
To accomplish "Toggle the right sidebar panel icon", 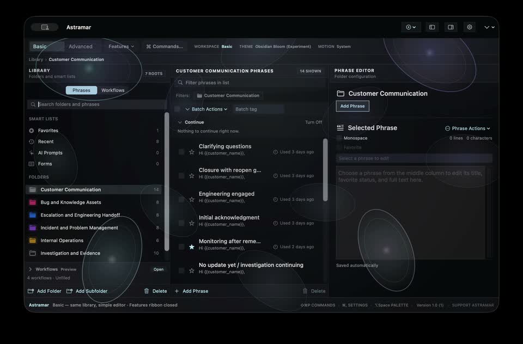I will point(451,27).
